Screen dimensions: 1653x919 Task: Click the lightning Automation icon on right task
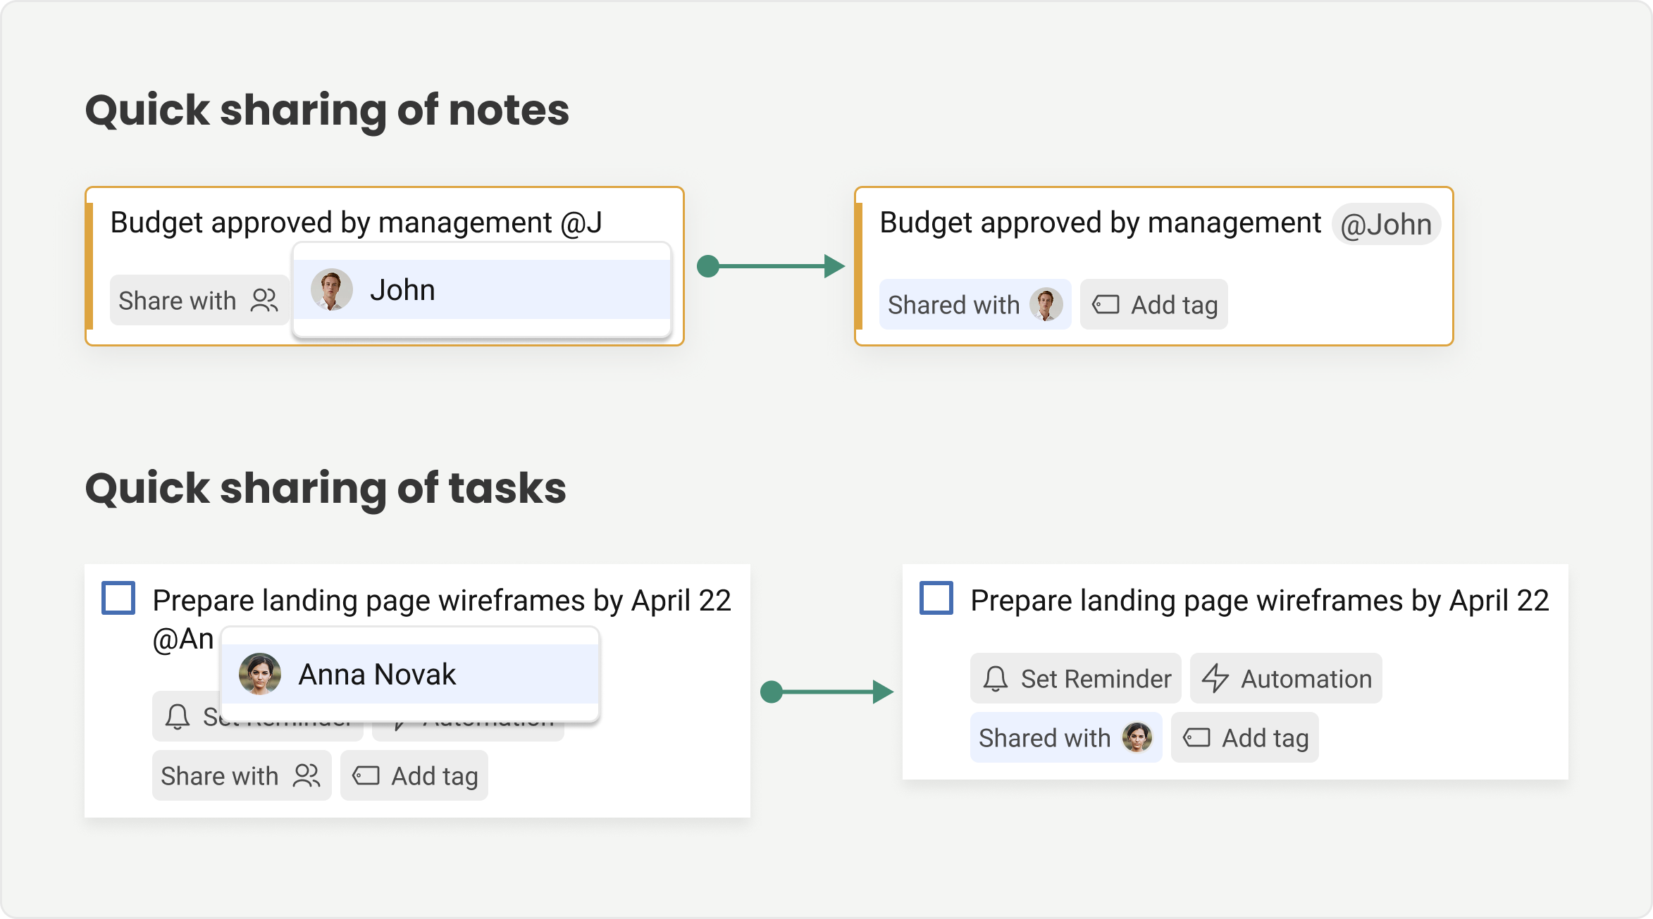click(1215, 679)
